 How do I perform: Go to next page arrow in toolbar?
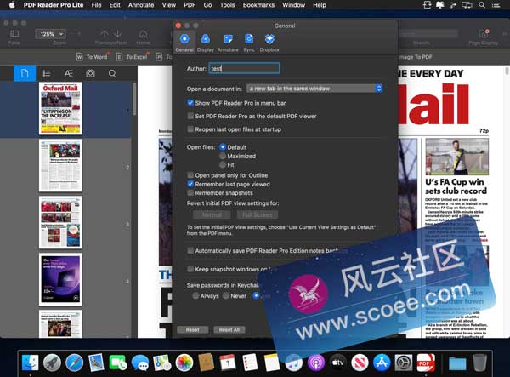(118, 34)
